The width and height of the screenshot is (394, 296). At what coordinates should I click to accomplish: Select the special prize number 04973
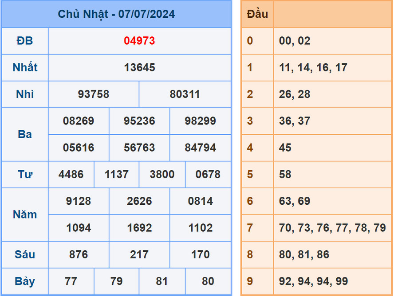(x=139, y=41)
